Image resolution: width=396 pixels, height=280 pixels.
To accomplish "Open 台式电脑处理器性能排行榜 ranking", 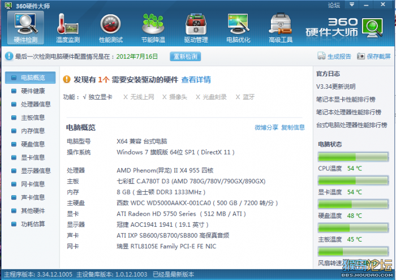I will (x=351, y=125).
